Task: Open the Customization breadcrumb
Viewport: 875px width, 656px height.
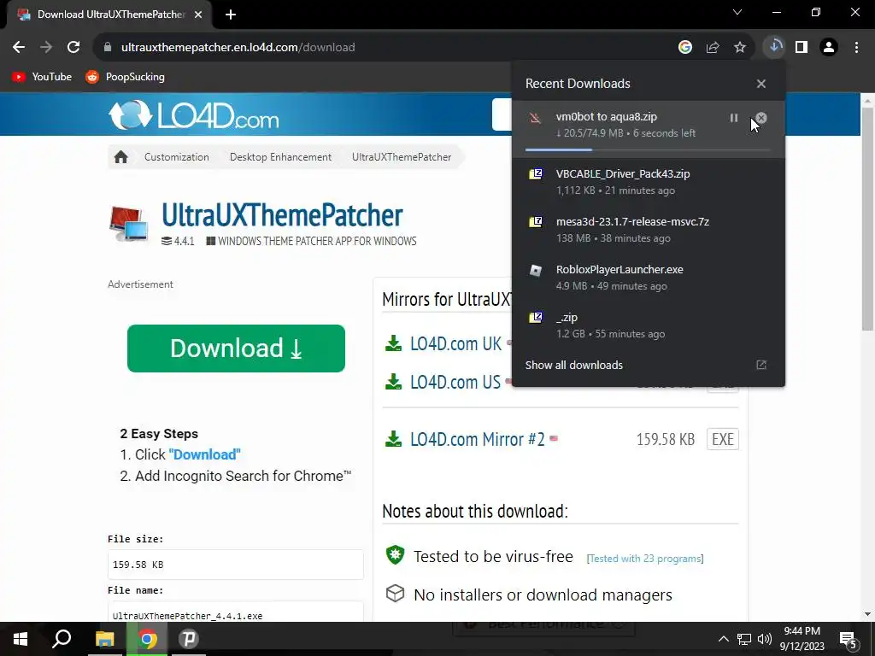Action: coord(176,157)
